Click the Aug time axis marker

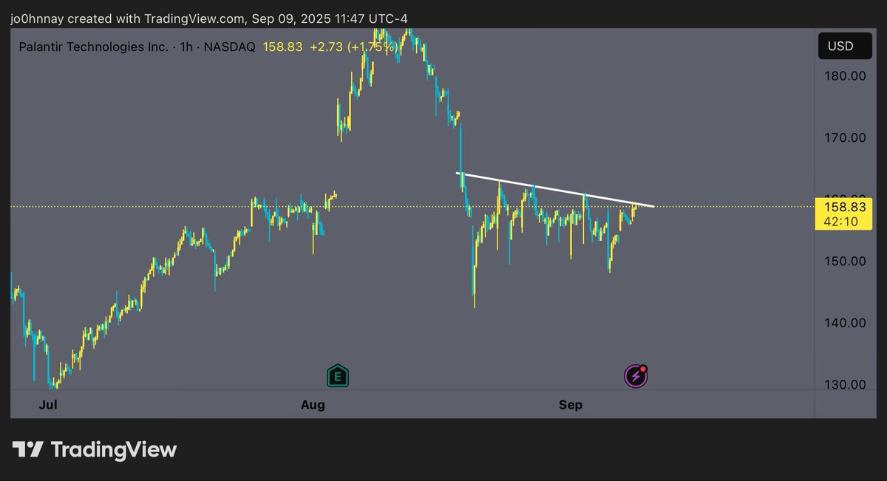[313, 405]
